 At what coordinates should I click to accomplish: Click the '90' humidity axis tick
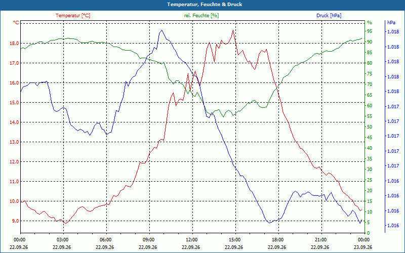pos(370,42)
